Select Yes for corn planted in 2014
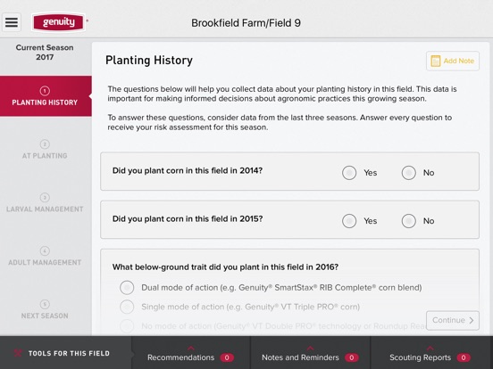This screenshot has height=369, width=493. pyautogui.click(x=349, y=173)
